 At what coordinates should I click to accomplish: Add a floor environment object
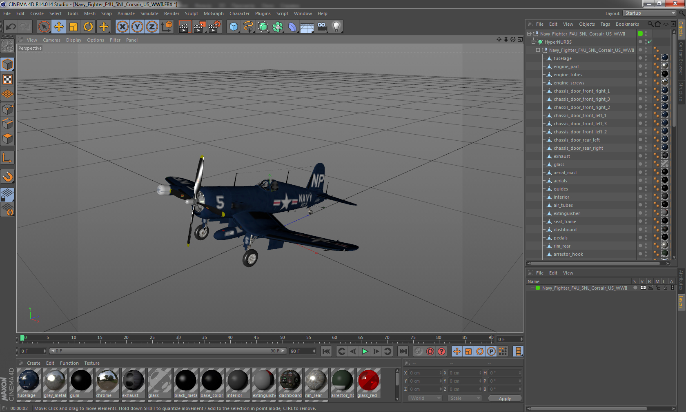click(x=307, y=27)
